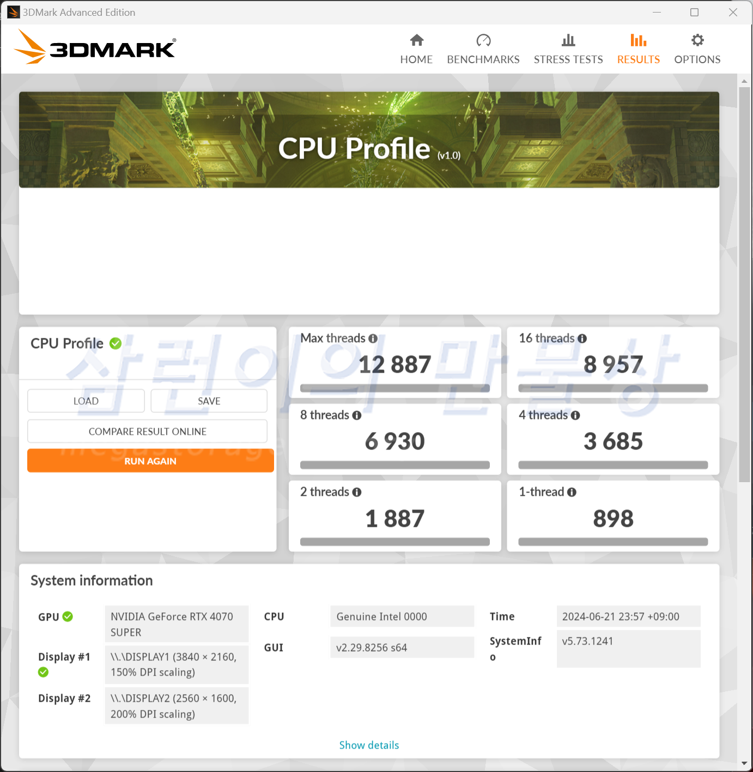The width and height of the screenshot is (753, 772).
Task: Maximize the 3DMark window
Action: (694, 12)
